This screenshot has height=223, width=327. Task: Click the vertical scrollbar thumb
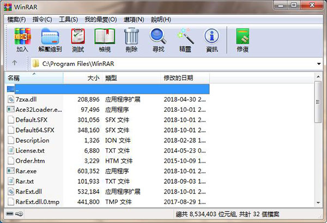click(318, 102)
